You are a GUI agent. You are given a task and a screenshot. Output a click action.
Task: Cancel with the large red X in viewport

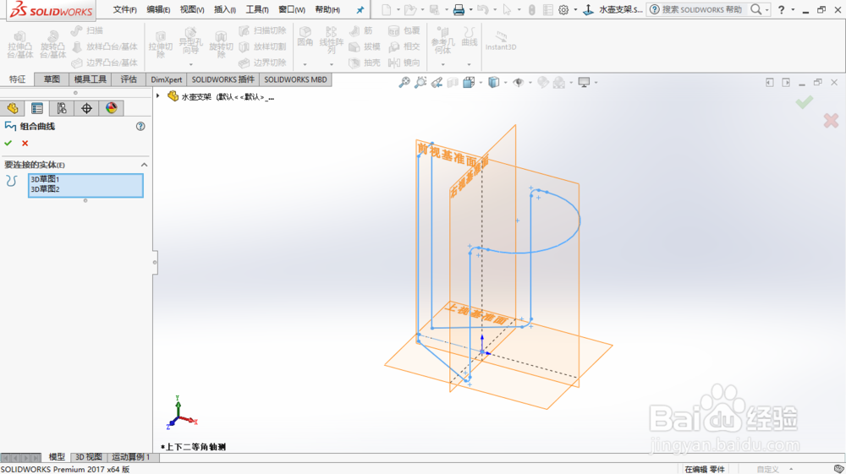[831, 120]
